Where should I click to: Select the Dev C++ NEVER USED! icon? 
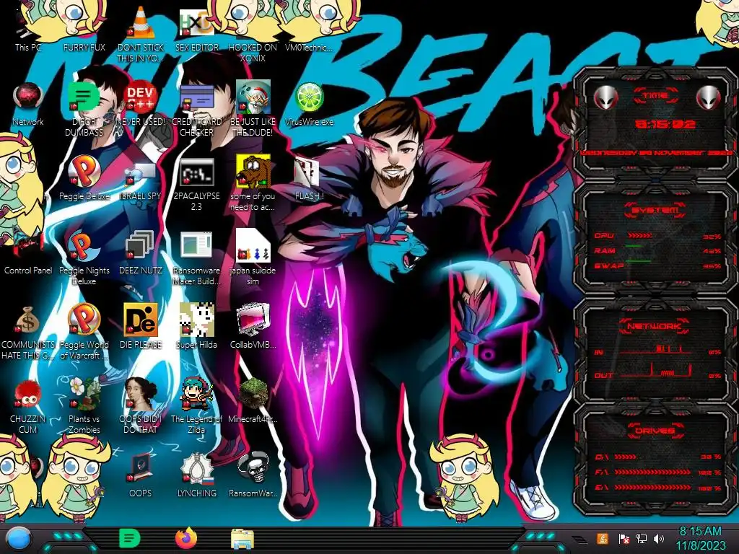(141, 104)
